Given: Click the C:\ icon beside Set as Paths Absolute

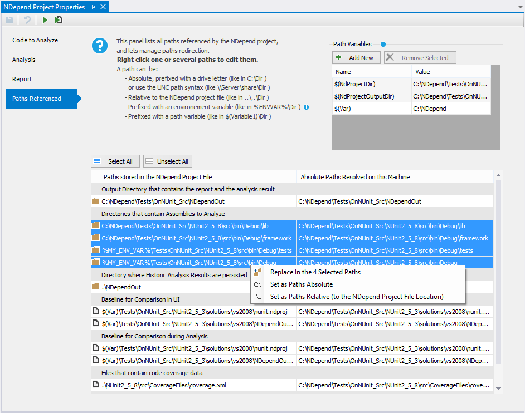Looking at the screenshot, I should click(x=257, y=284).
